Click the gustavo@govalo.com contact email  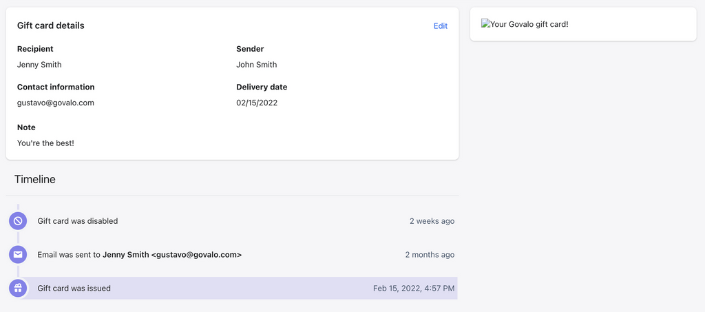[55, 103]
